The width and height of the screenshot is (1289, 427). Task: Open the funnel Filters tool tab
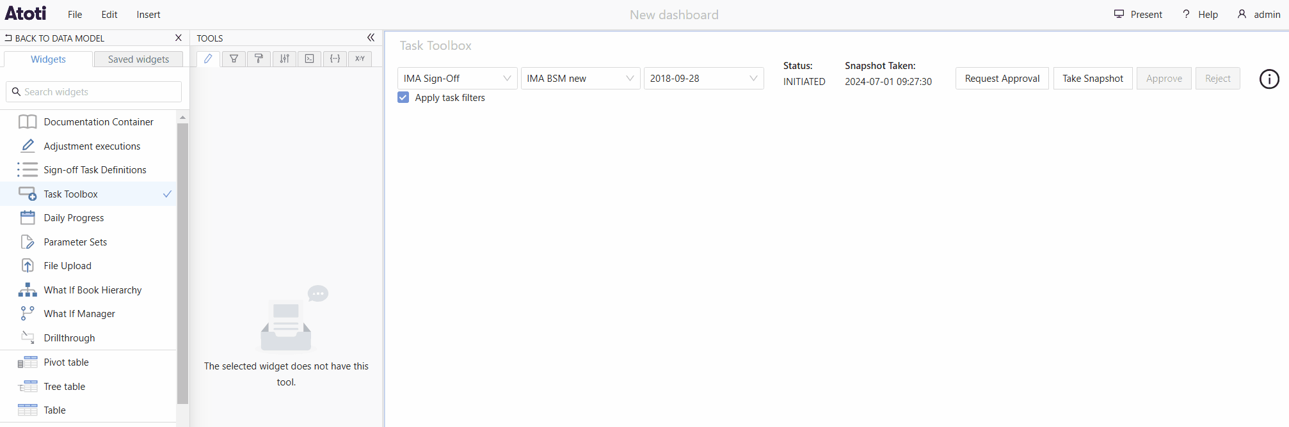pyautogui.click(x=234, y=59)
